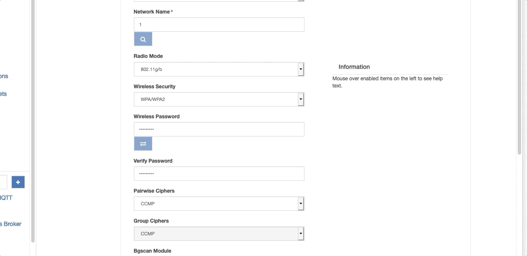Select the WPA/WPA2 value text
Image resolution: width=527 pixels, height=256 pixels.
click(x=152, y=99)
